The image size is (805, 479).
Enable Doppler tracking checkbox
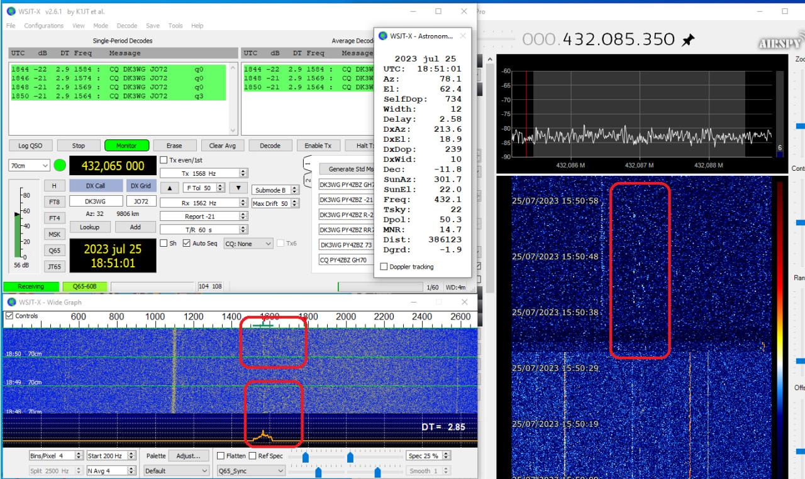[x=384, y=267]
